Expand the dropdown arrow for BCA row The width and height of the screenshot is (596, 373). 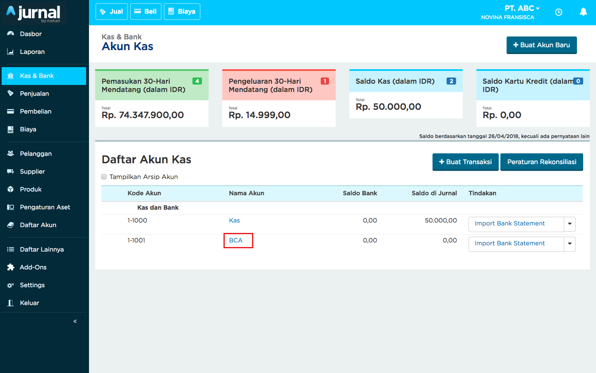tap(570, 244)
